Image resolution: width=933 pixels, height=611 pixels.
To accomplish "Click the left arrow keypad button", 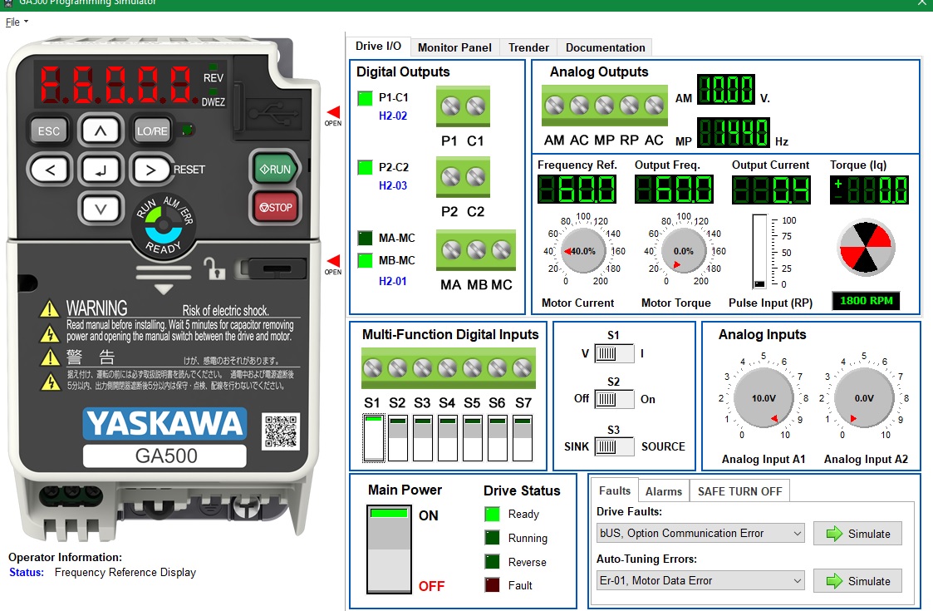I will coord(51,170).
